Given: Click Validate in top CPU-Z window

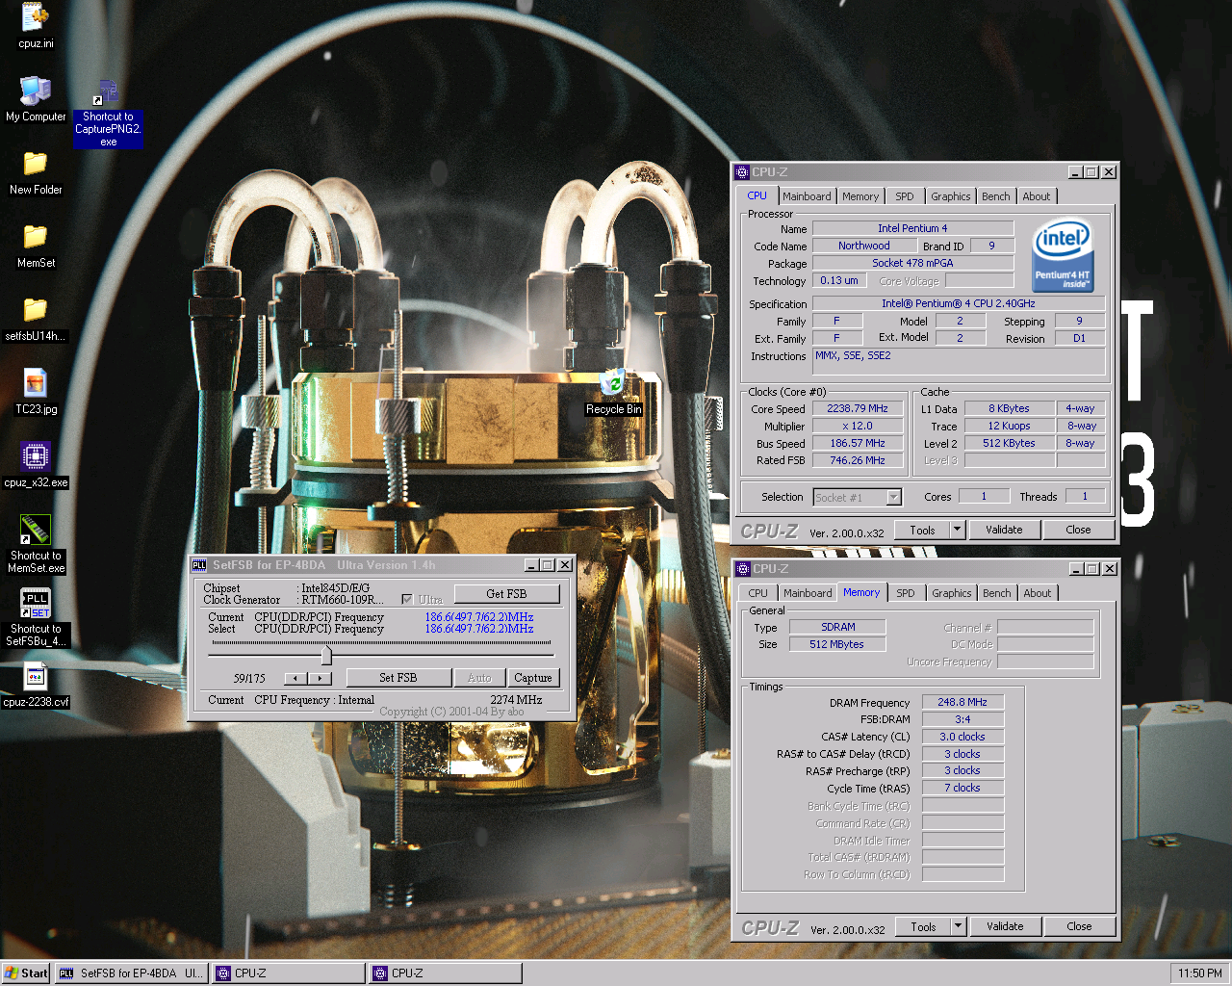Looking at the screenshot, I should pyautogui.click(x=1004, y=530).
